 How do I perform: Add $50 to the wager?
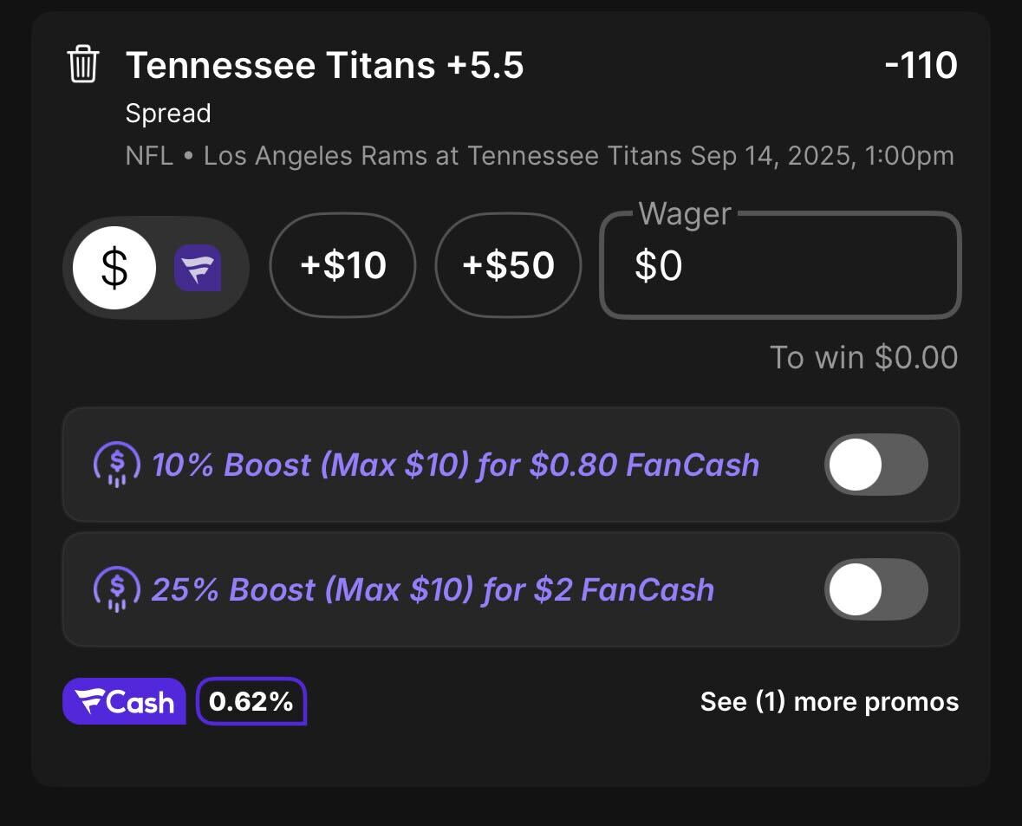508,265
